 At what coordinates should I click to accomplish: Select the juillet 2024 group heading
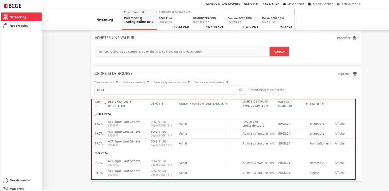point(103,114)
